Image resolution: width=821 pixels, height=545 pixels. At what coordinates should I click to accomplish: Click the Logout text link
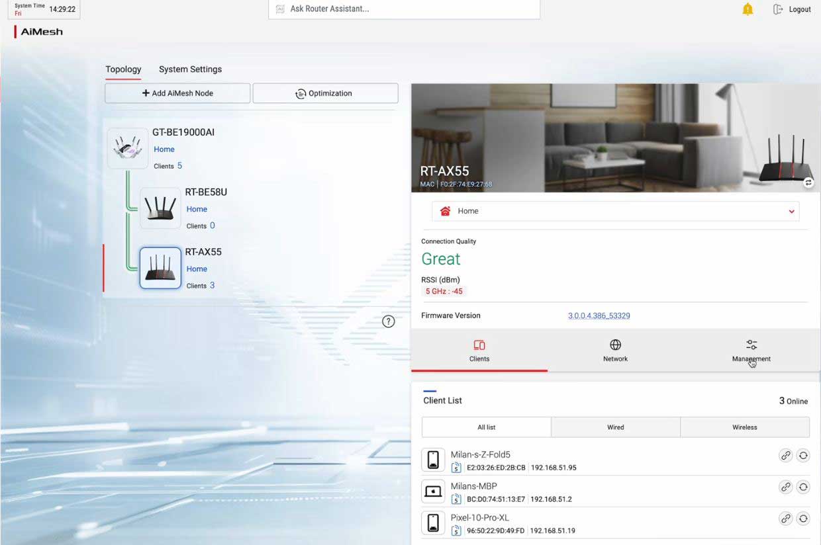(800, 9)
